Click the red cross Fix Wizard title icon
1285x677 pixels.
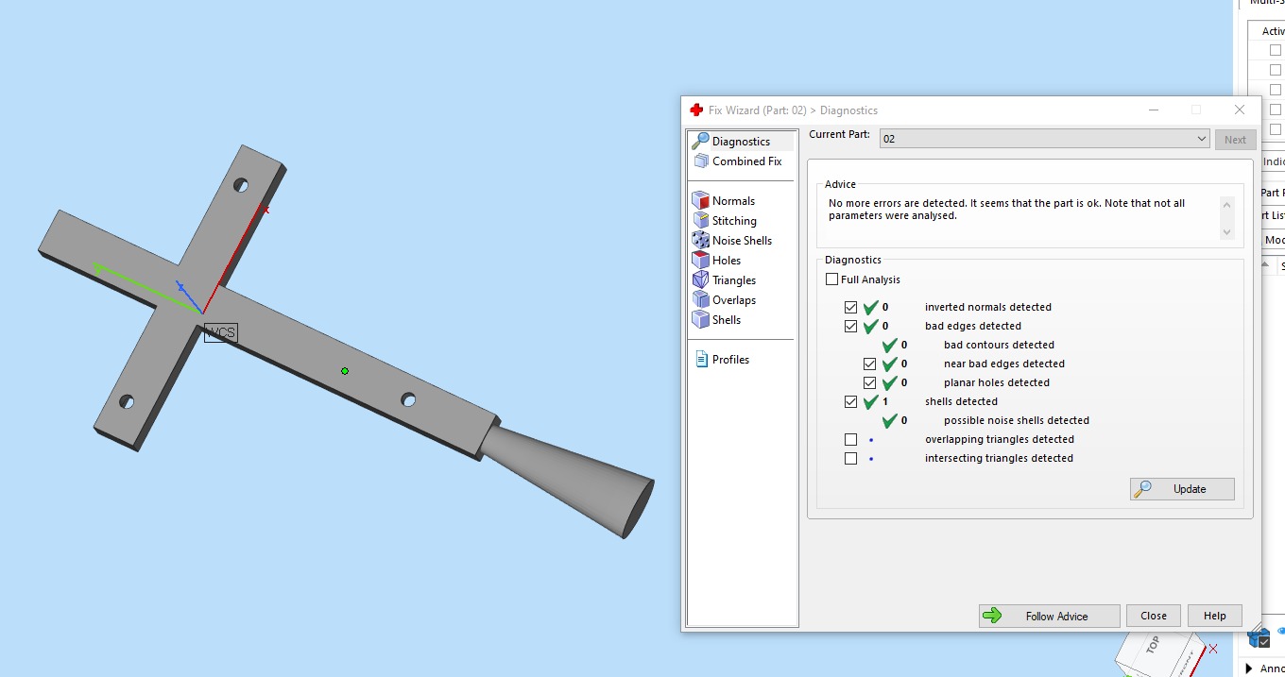tap(696, 110)
